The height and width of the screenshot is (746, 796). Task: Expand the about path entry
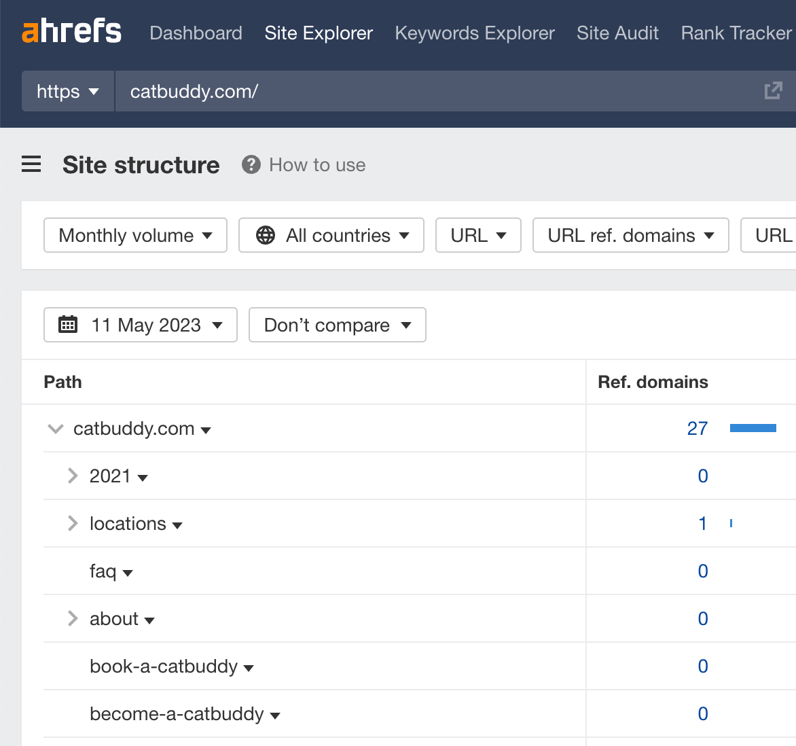(x=72, y=618)
